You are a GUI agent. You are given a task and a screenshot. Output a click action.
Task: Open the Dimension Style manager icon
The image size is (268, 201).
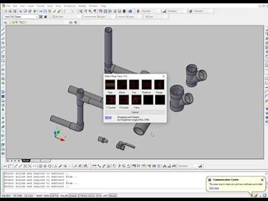(200, 166)
